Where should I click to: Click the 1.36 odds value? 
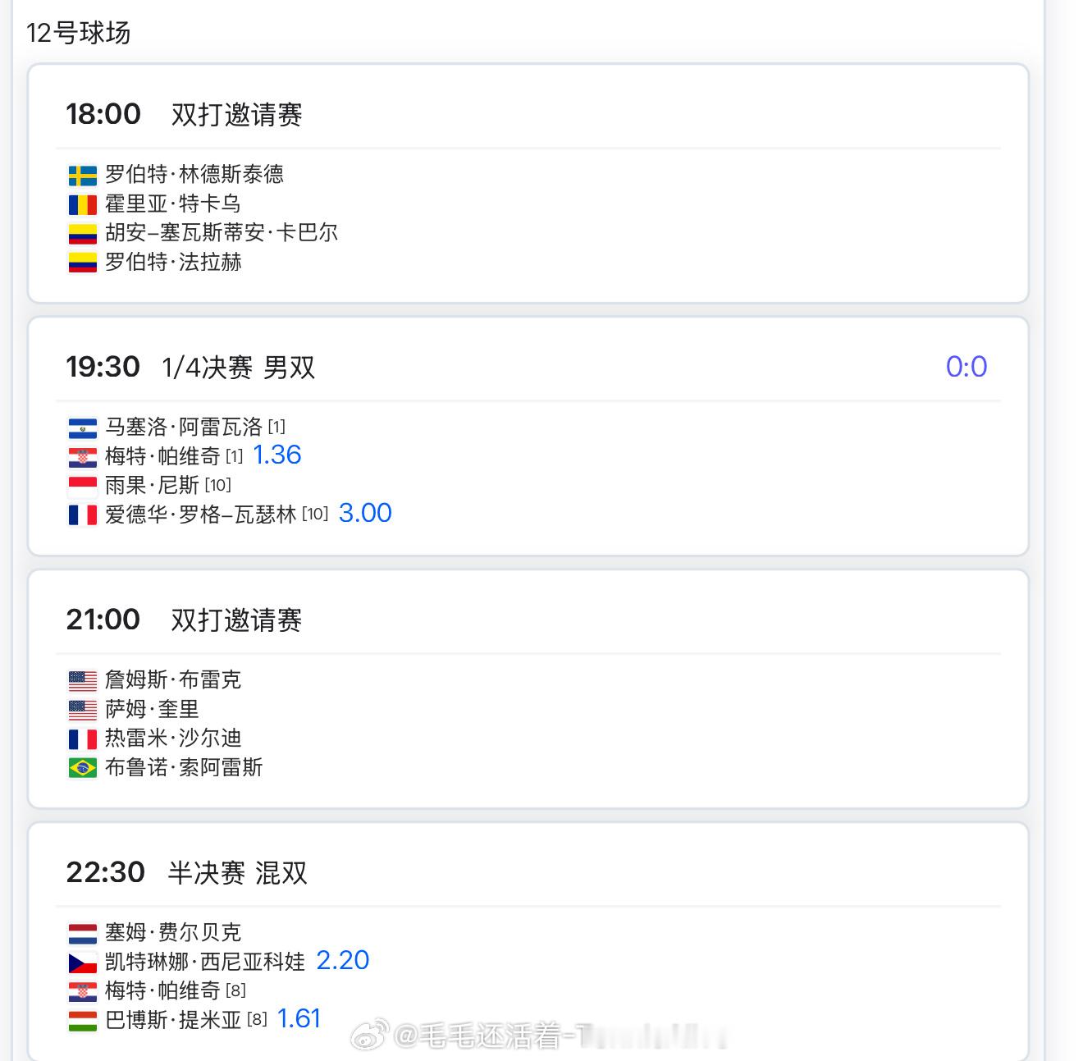click(x=276, y=455)
